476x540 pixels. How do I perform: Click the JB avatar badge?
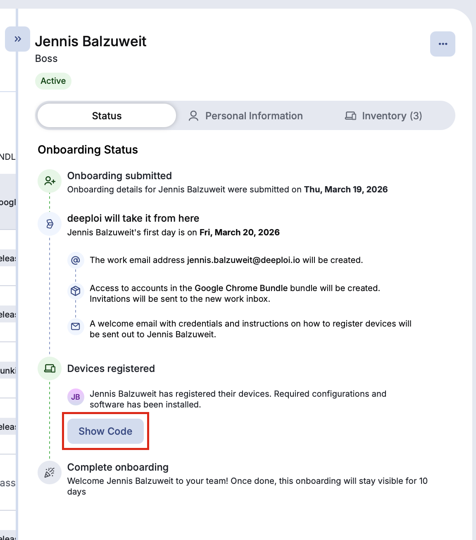(x=76, y=397)
